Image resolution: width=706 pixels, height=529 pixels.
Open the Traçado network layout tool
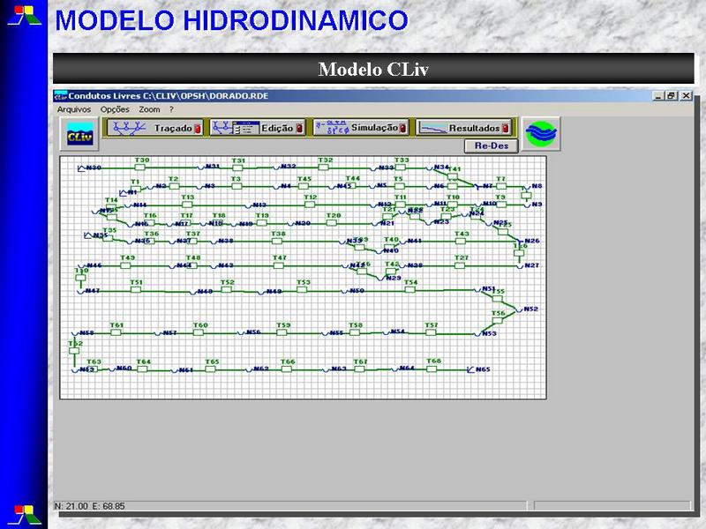pyautogui.click(x=155, y=128)
